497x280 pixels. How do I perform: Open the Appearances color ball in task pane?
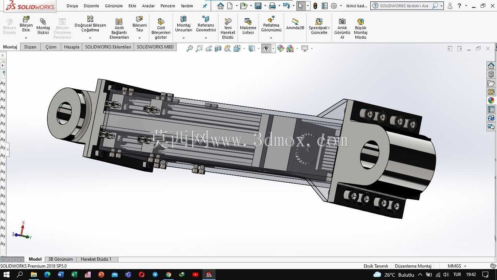pos(491,101)
